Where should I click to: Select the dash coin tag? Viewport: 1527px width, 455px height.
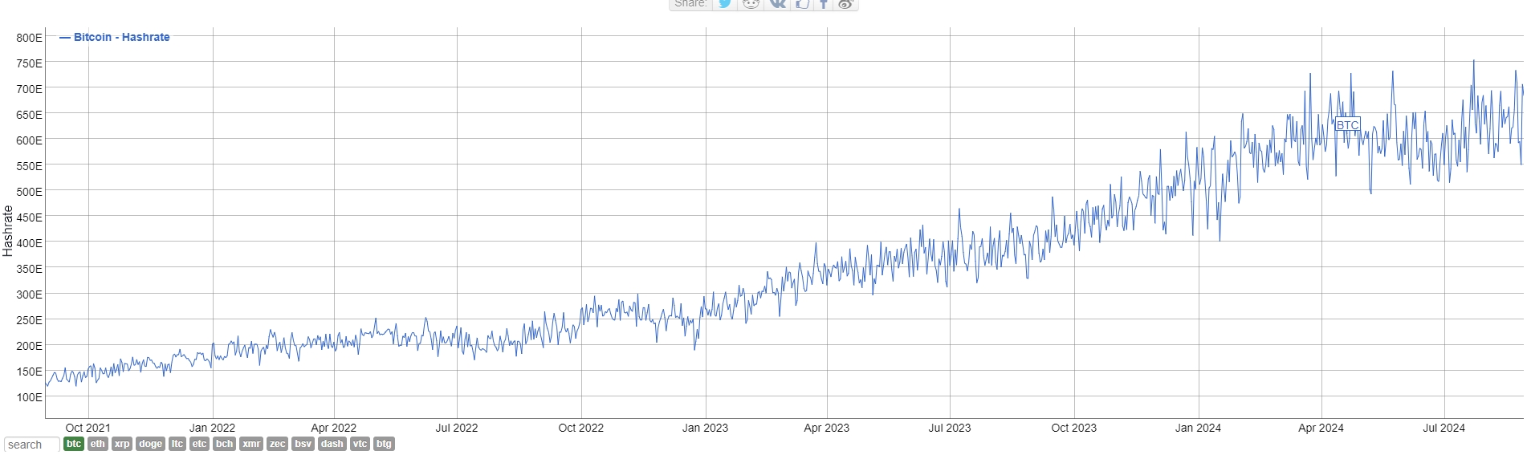tap(332, 444)
